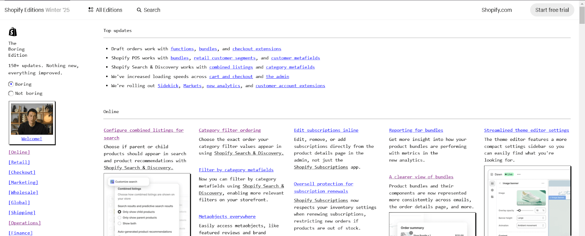
Task: Jump to the [Retail] section
Action: click(x=19, y=162)
